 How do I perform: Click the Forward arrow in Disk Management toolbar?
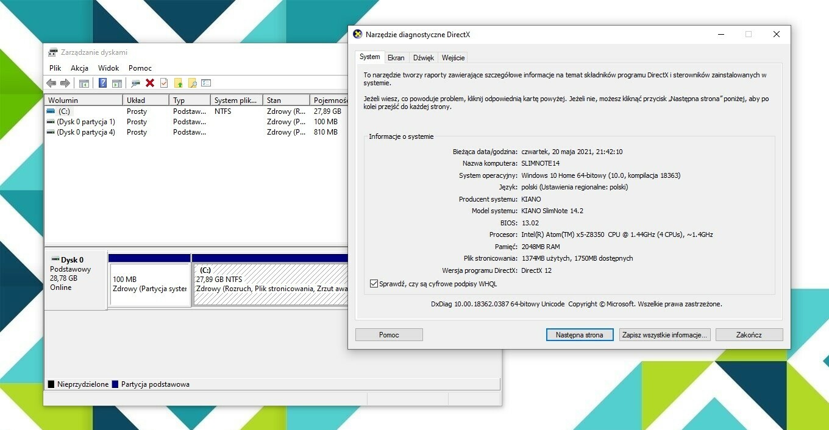(x=65, y=83)
